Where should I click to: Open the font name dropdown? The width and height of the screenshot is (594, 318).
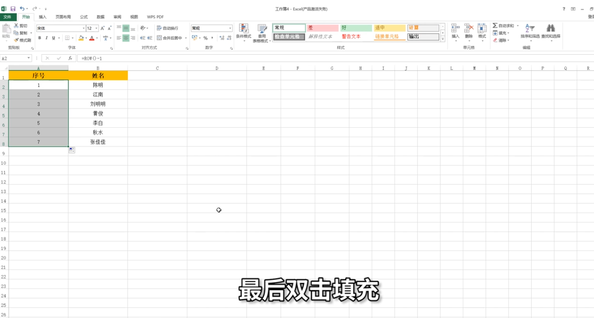[83, 28]
